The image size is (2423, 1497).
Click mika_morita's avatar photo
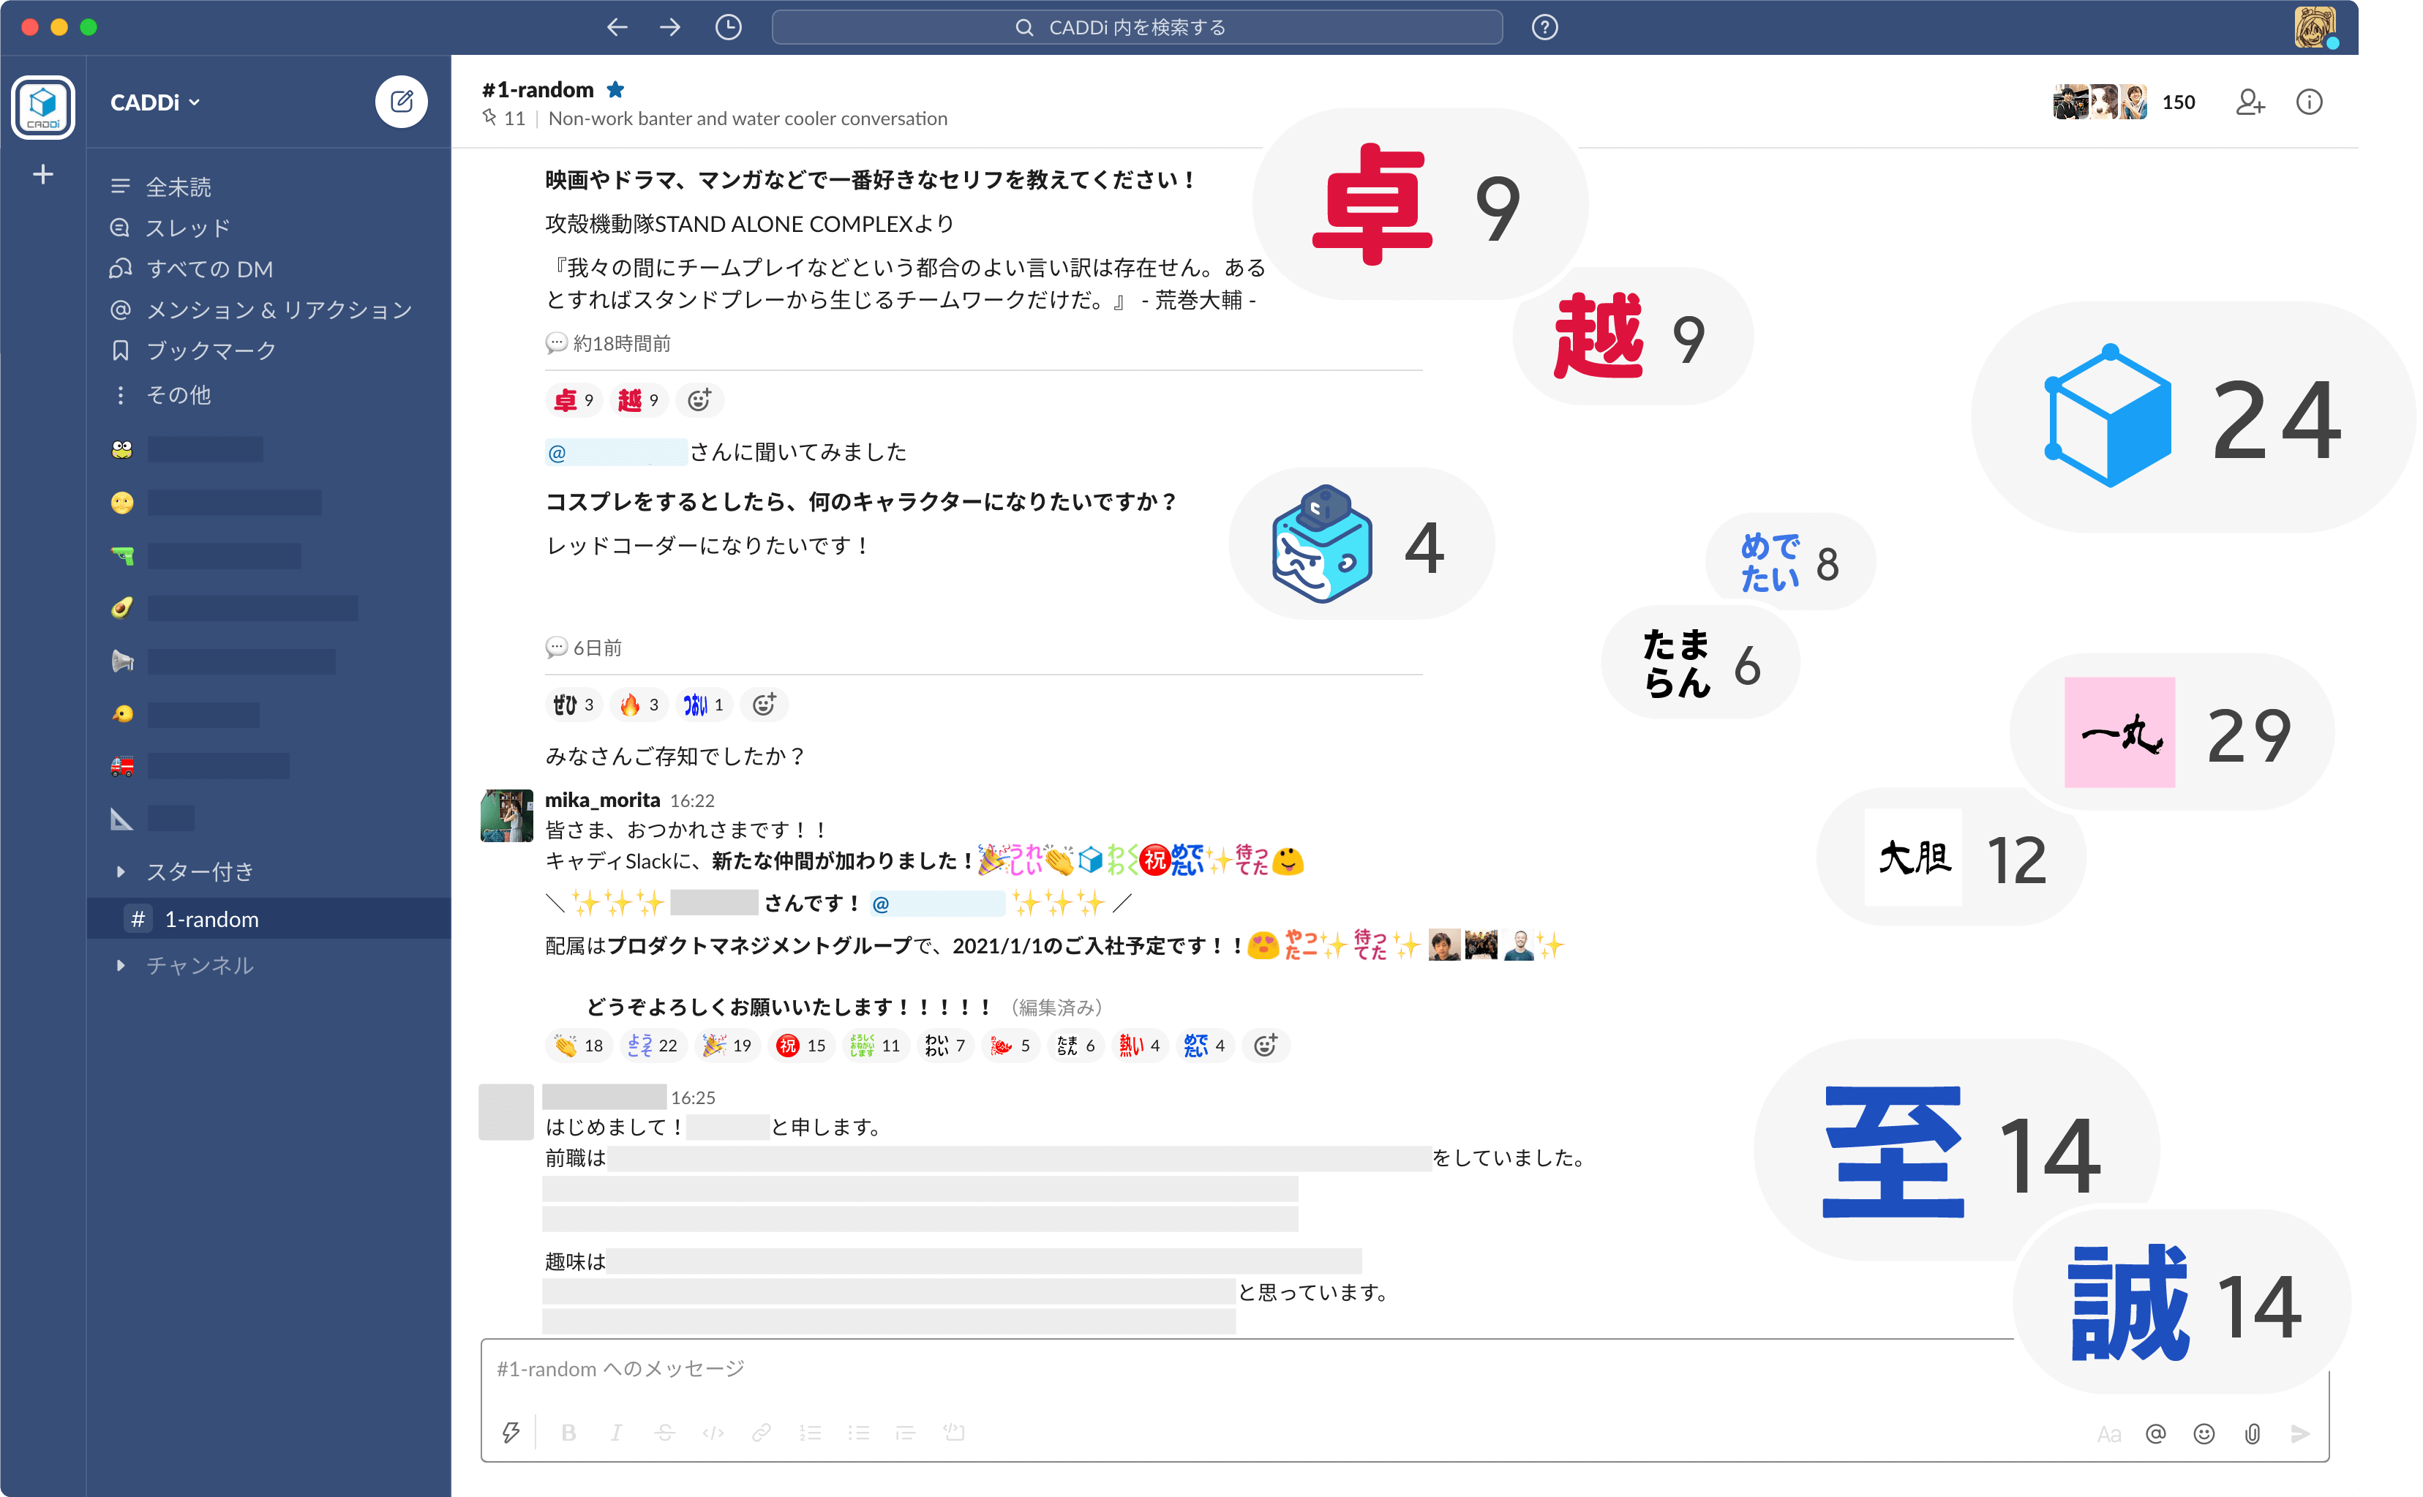pyautogui.click(x=506, y=816)
